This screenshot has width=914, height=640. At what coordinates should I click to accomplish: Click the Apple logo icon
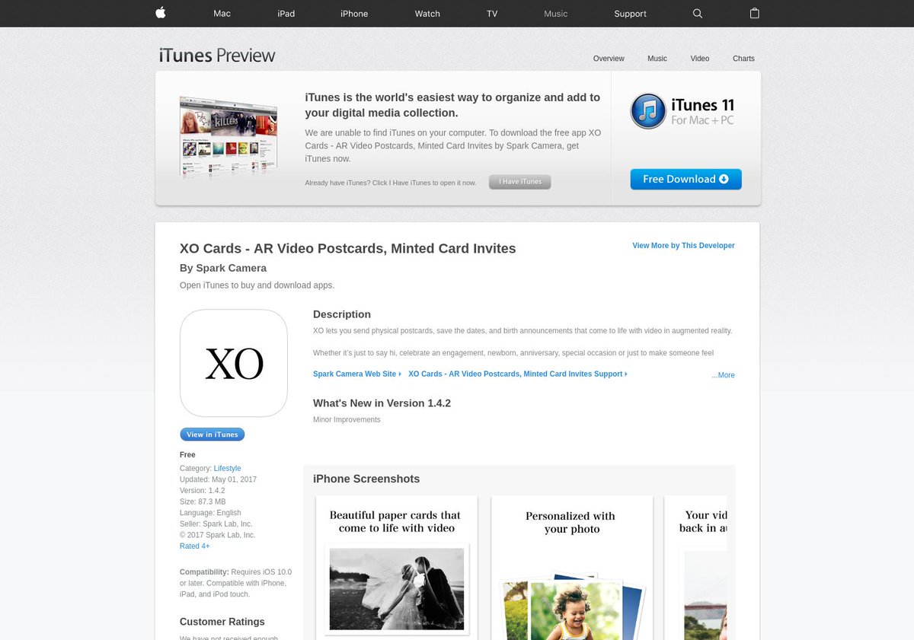[160, 13]
